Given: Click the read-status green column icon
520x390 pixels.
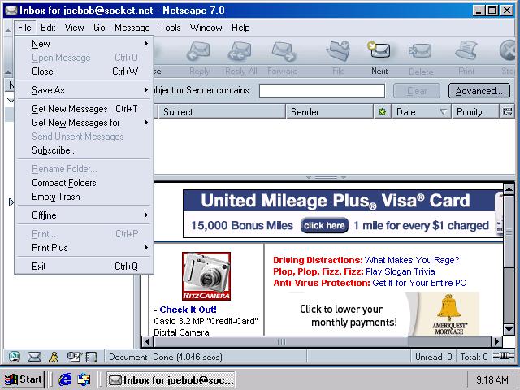Looking at the screenshot, I should coord(382,112).
